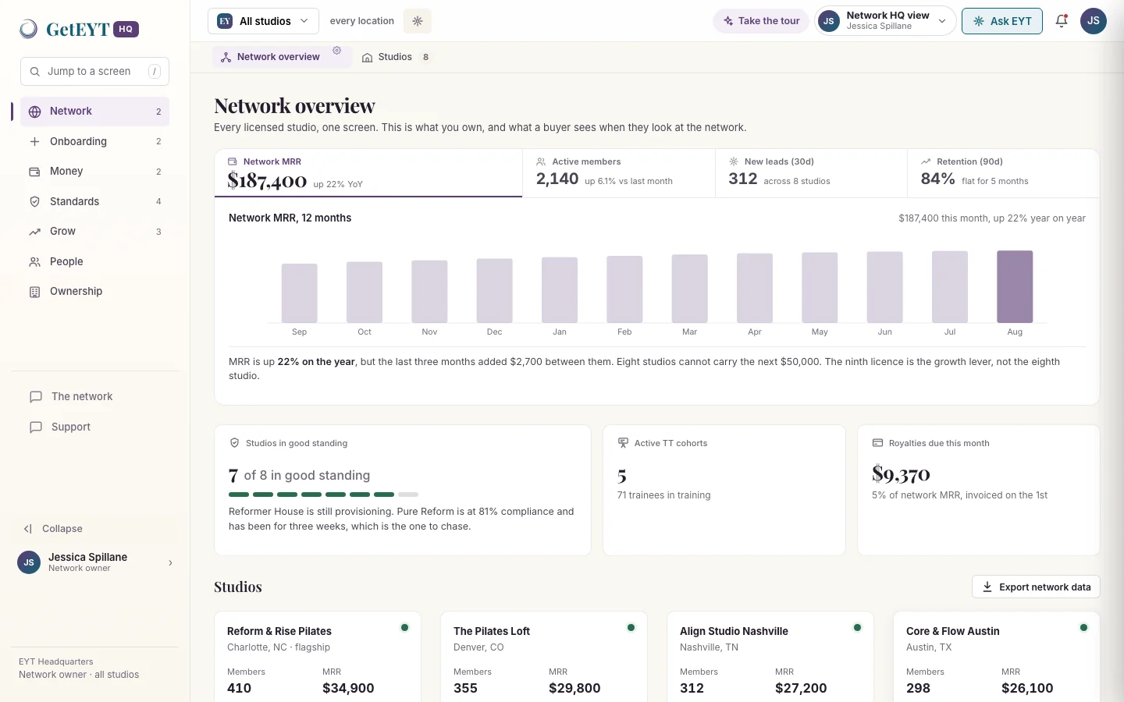Click the Ask EYT button
Screen dimensions: 1124x702
click(1002, 21)
